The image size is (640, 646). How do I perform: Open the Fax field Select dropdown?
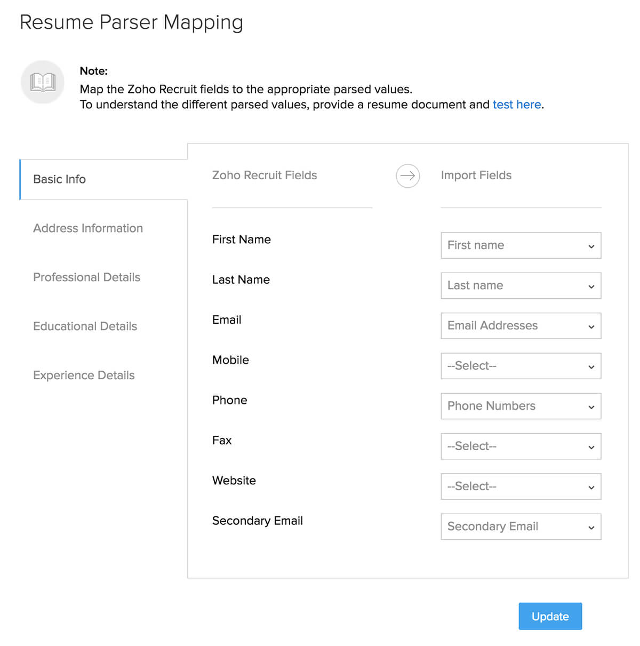tap(521, 446)
